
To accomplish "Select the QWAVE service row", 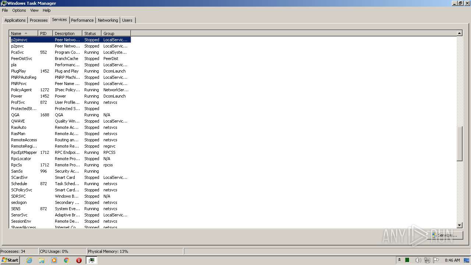I will point(70,121).
